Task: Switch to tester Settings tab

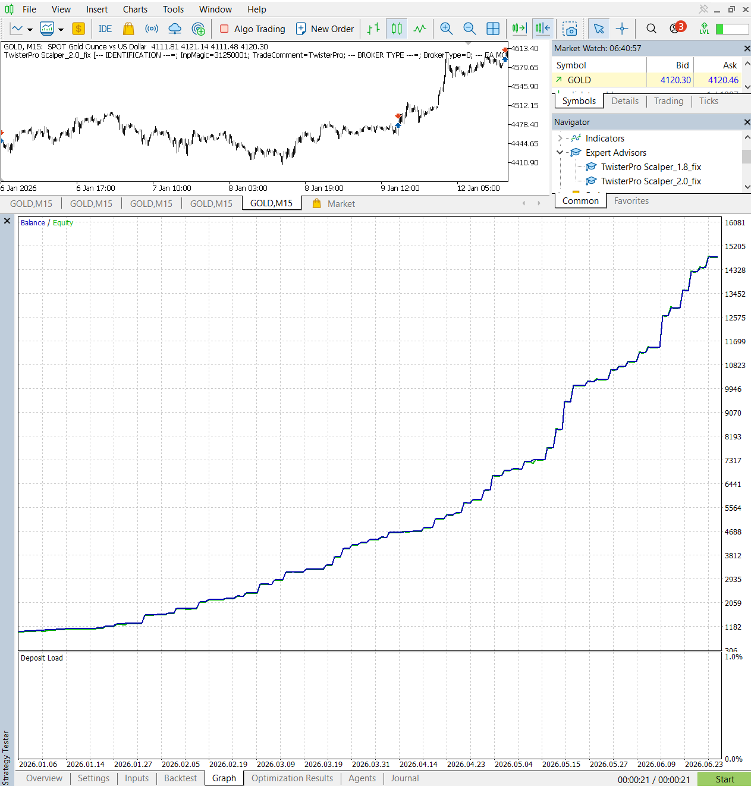Action: click(93, 778)
